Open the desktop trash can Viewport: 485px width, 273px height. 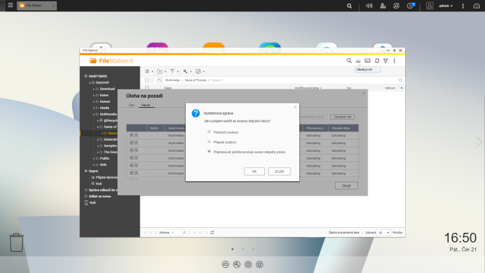(x=16, y=242)
